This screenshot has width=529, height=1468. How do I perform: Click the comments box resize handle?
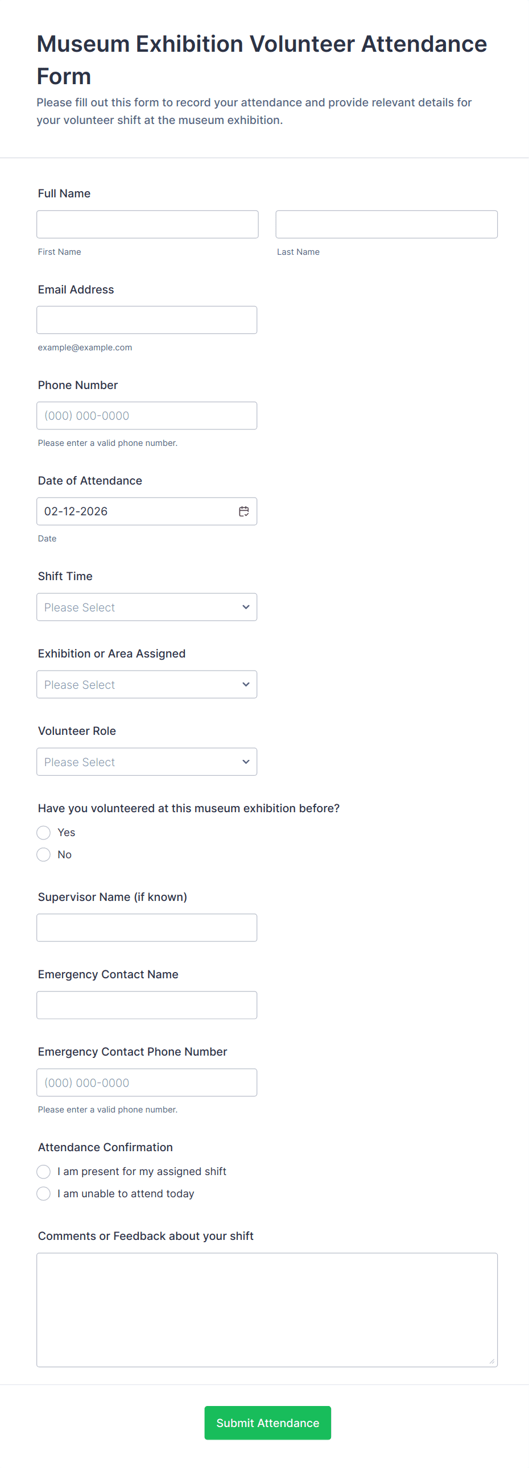(x=491, y=1362)
